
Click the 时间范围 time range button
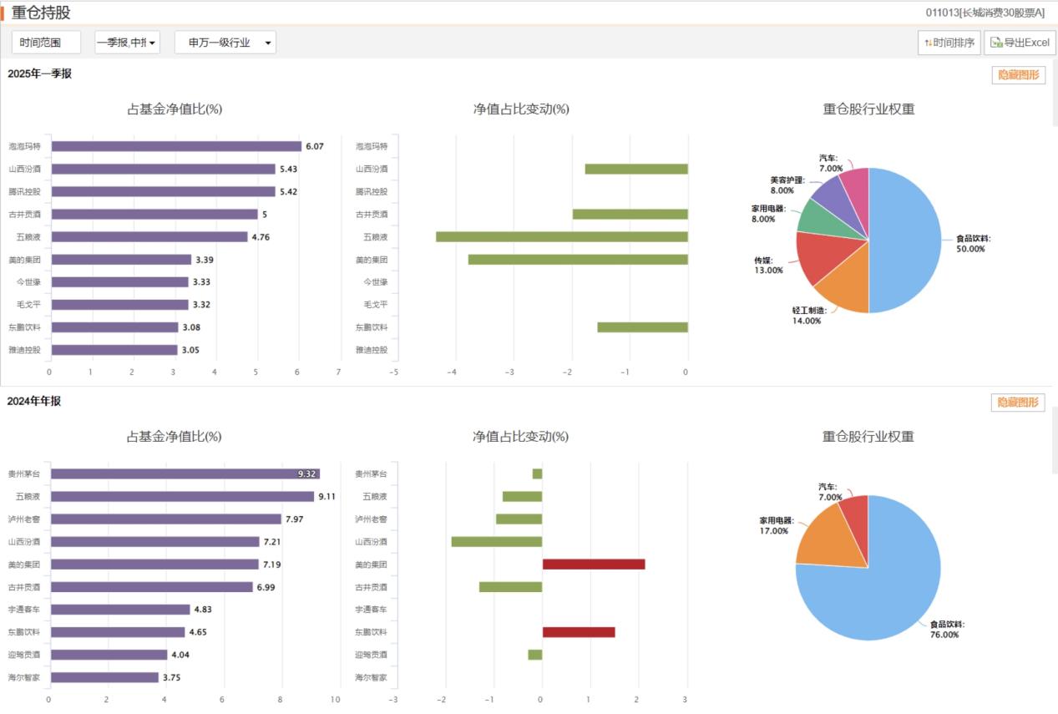tap(46, 42)
